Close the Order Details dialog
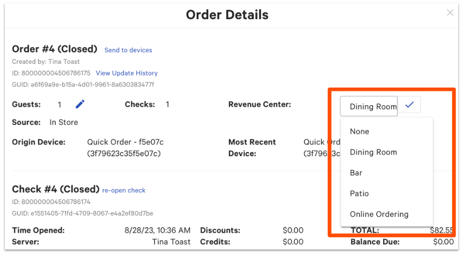463x254 pixels. [450, 13]
